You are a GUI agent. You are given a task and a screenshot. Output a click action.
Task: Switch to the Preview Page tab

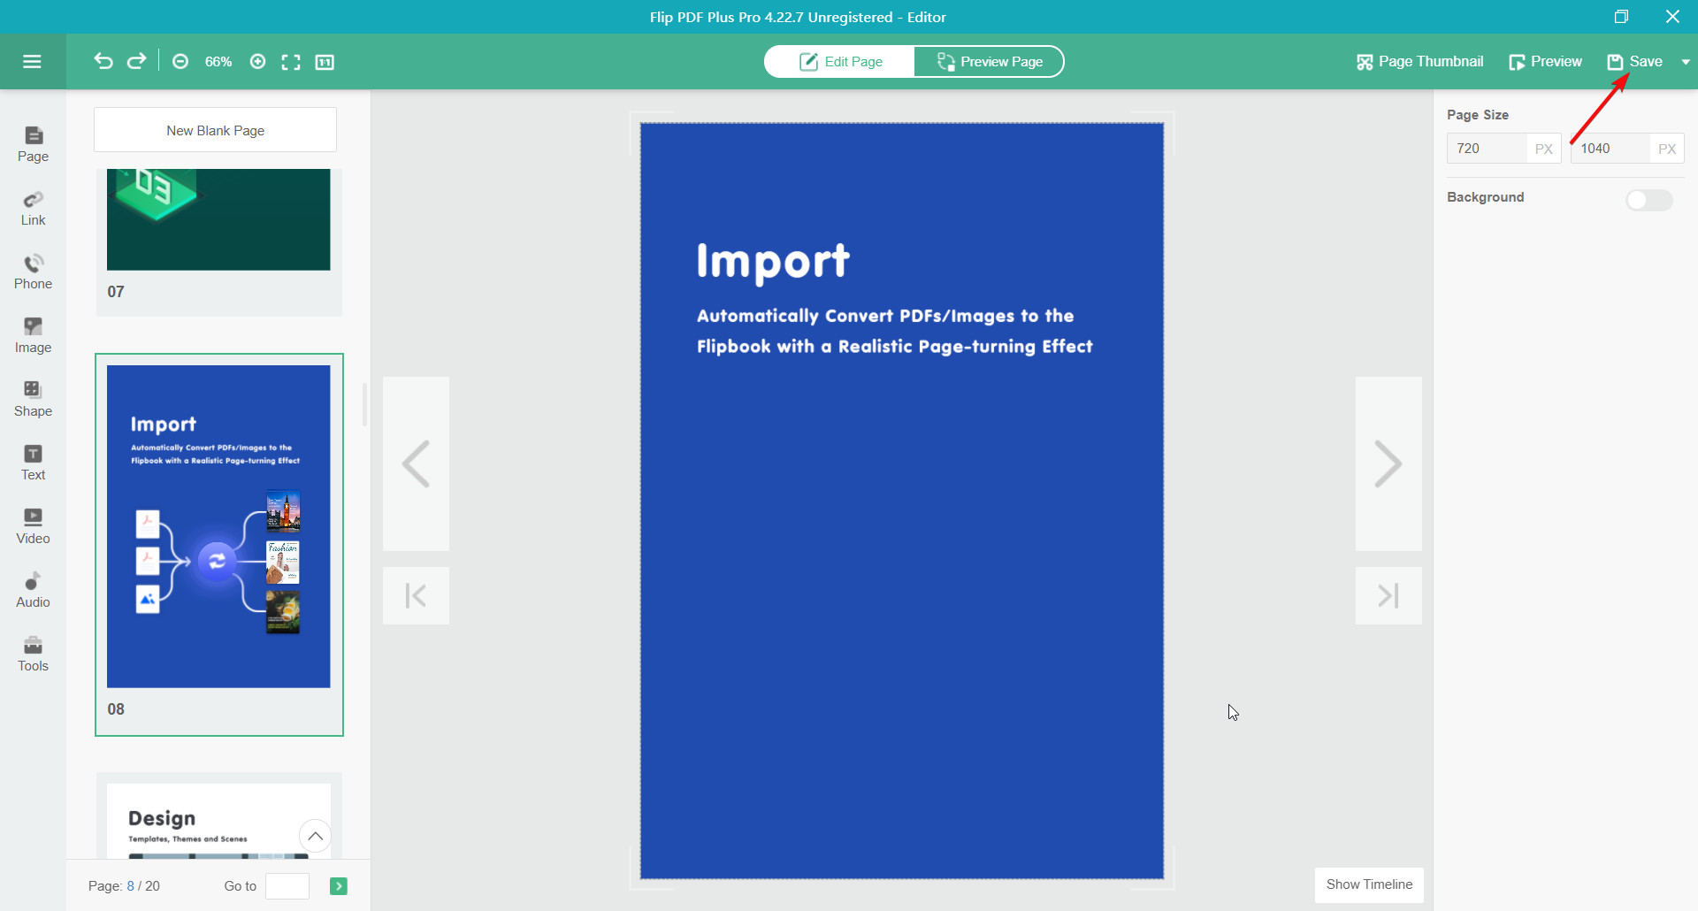pos(989,61)
